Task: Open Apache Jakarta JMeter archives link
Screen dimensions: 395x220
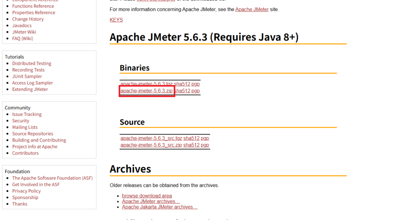Action: coord(160,207)
